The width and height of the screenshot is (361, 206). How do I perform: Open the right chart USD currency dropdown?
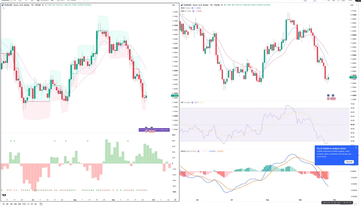353,5
